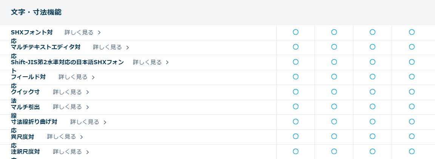Open 詳しく見る link for SHXフォント対応
Screen dimensions: 435x159
[x=79, y=32]
